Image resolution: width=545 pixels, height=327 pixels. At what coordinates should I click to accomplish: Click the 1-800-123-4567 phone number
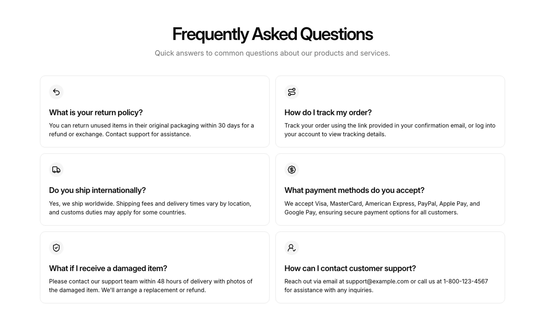click(466, 281)
